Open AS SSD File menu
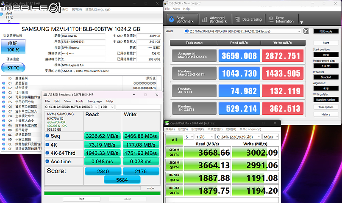 (47, 101)
